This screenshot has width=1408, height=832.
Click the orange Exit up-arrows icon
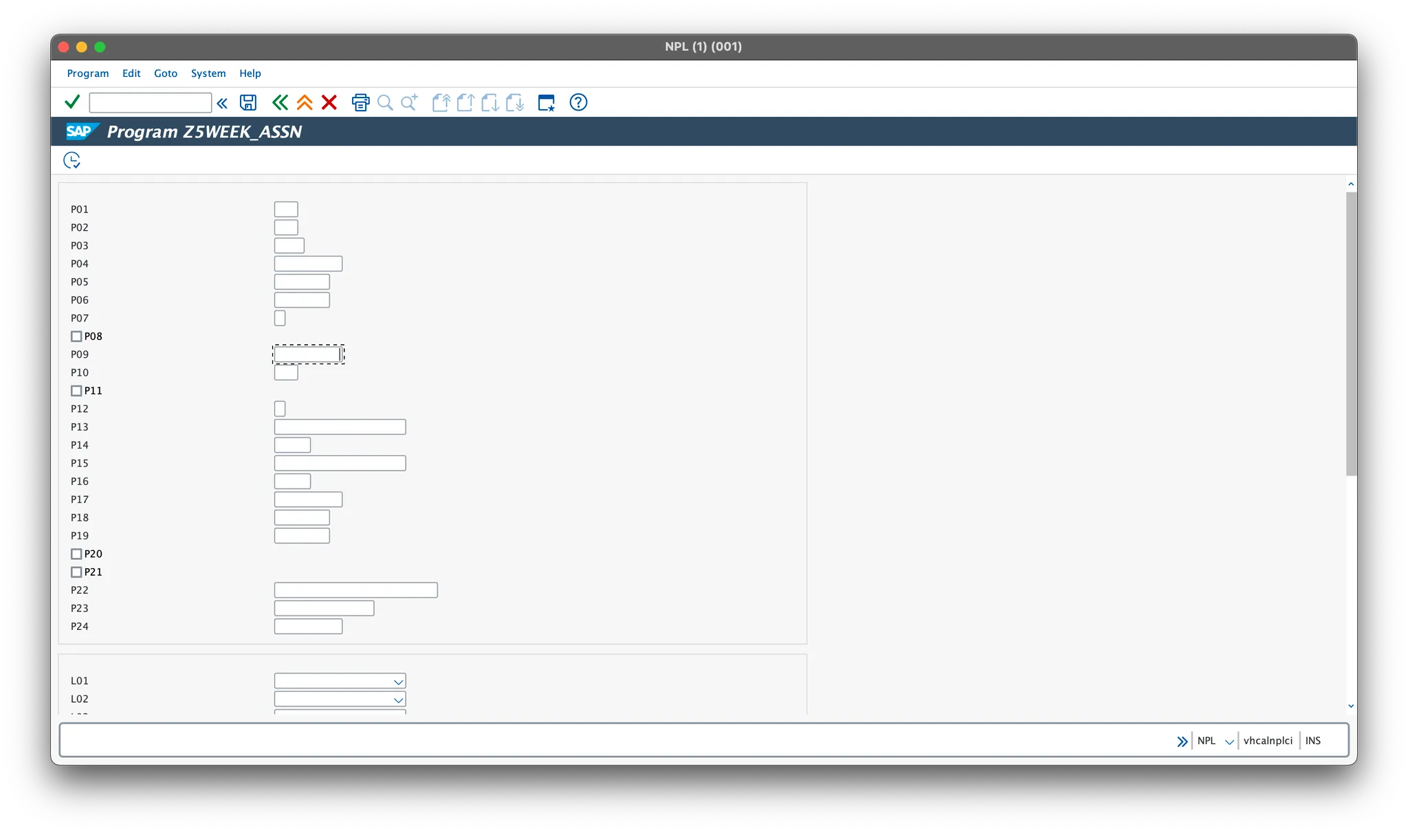click(305, 102)
